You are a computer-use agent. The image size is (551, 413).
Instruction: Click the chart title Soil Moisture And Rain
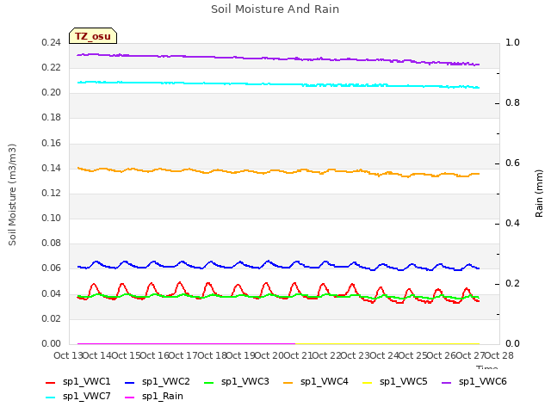click(275, 9)
